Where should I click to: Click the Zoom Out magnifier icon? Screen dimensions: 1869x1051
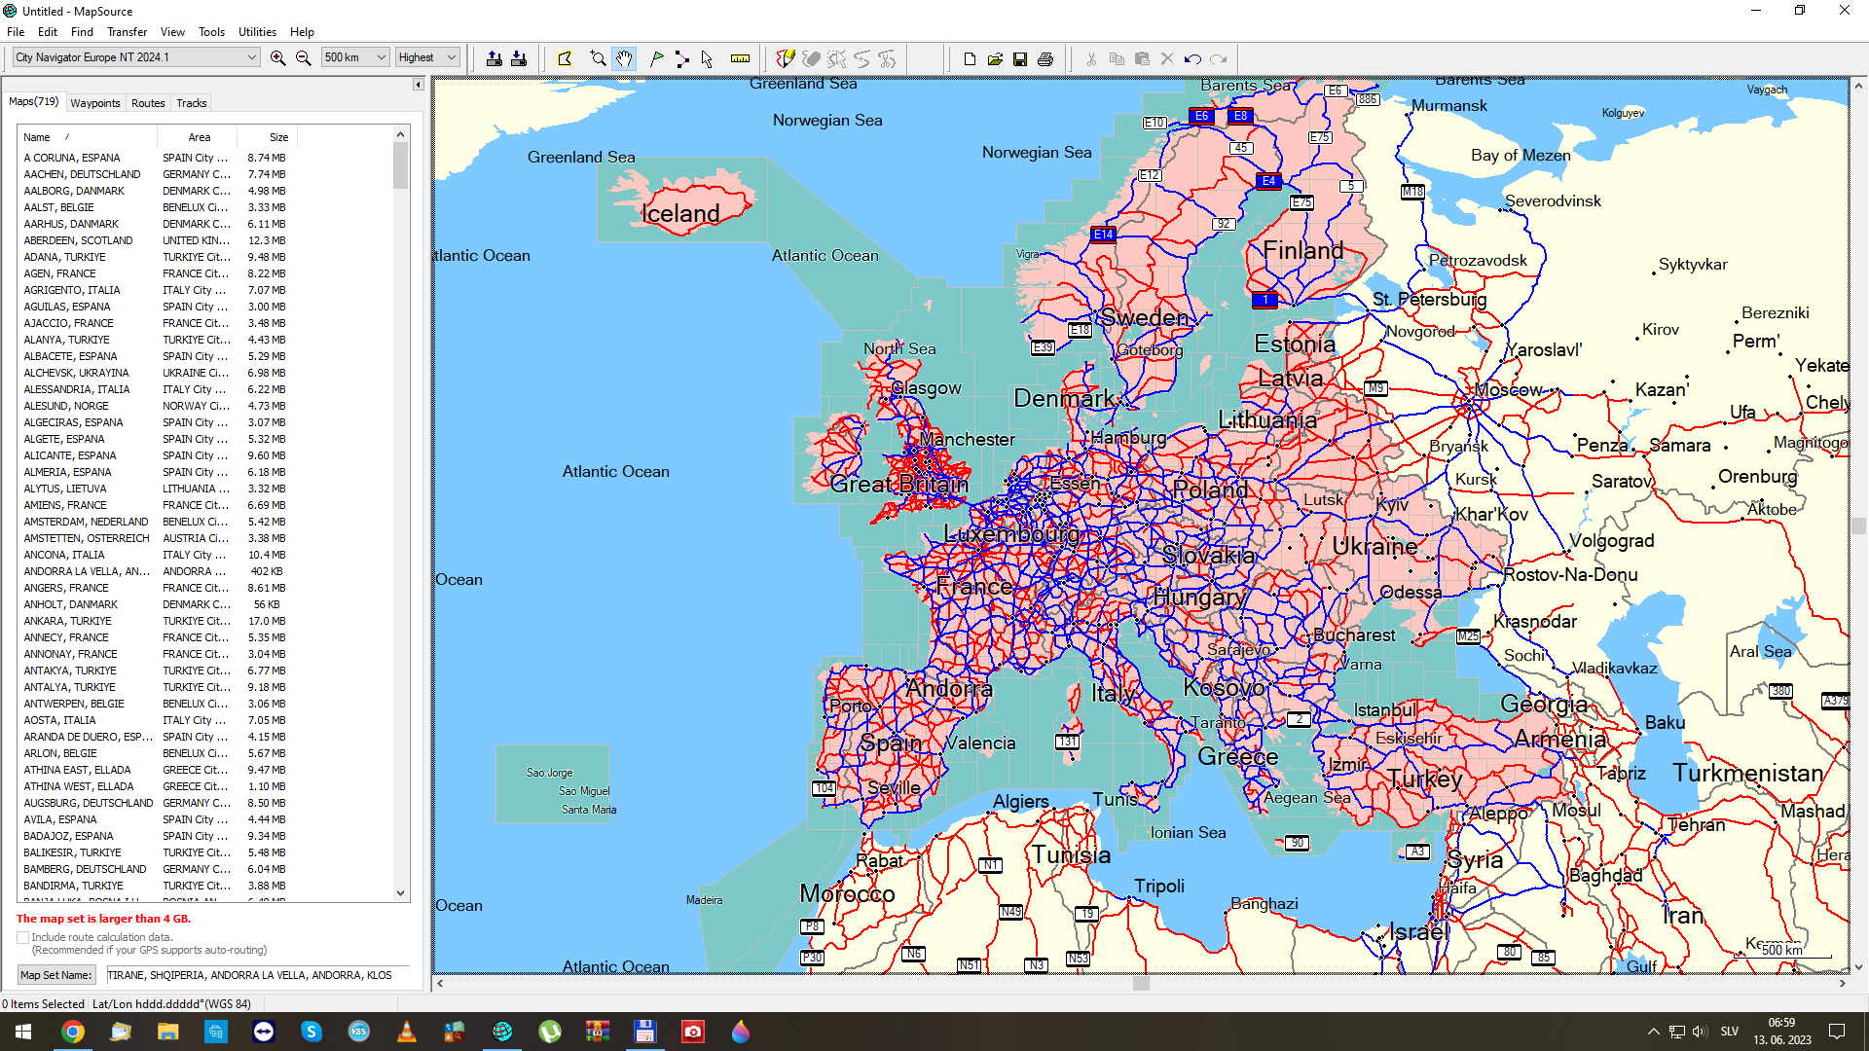[x=304, y=58]
